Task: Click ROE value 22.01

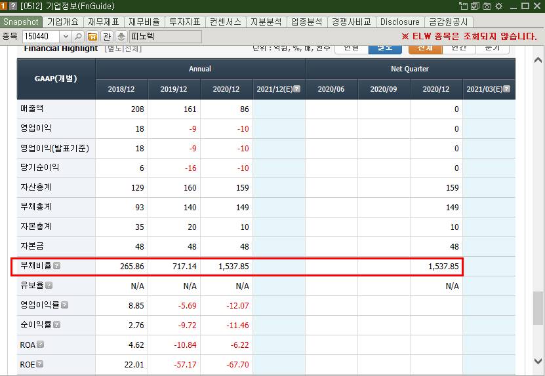Action: (134, 365)
